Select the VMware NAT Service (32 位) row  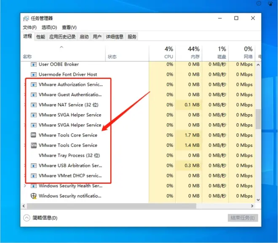[x=138, y=105]
